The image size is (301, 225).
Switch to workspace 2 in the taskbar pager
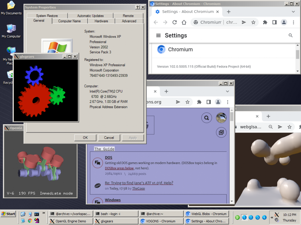coord(251,217)
